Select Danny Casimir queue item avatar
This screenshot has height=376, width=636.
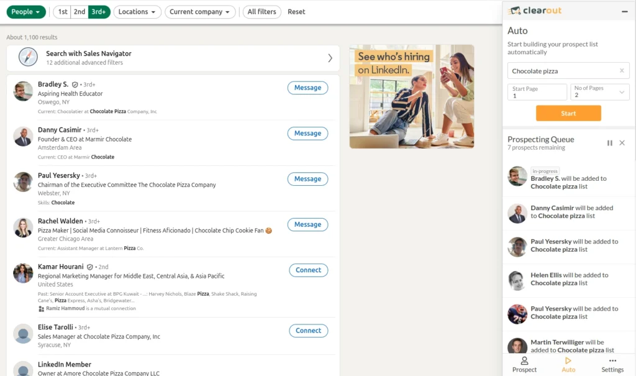(517, 213)
